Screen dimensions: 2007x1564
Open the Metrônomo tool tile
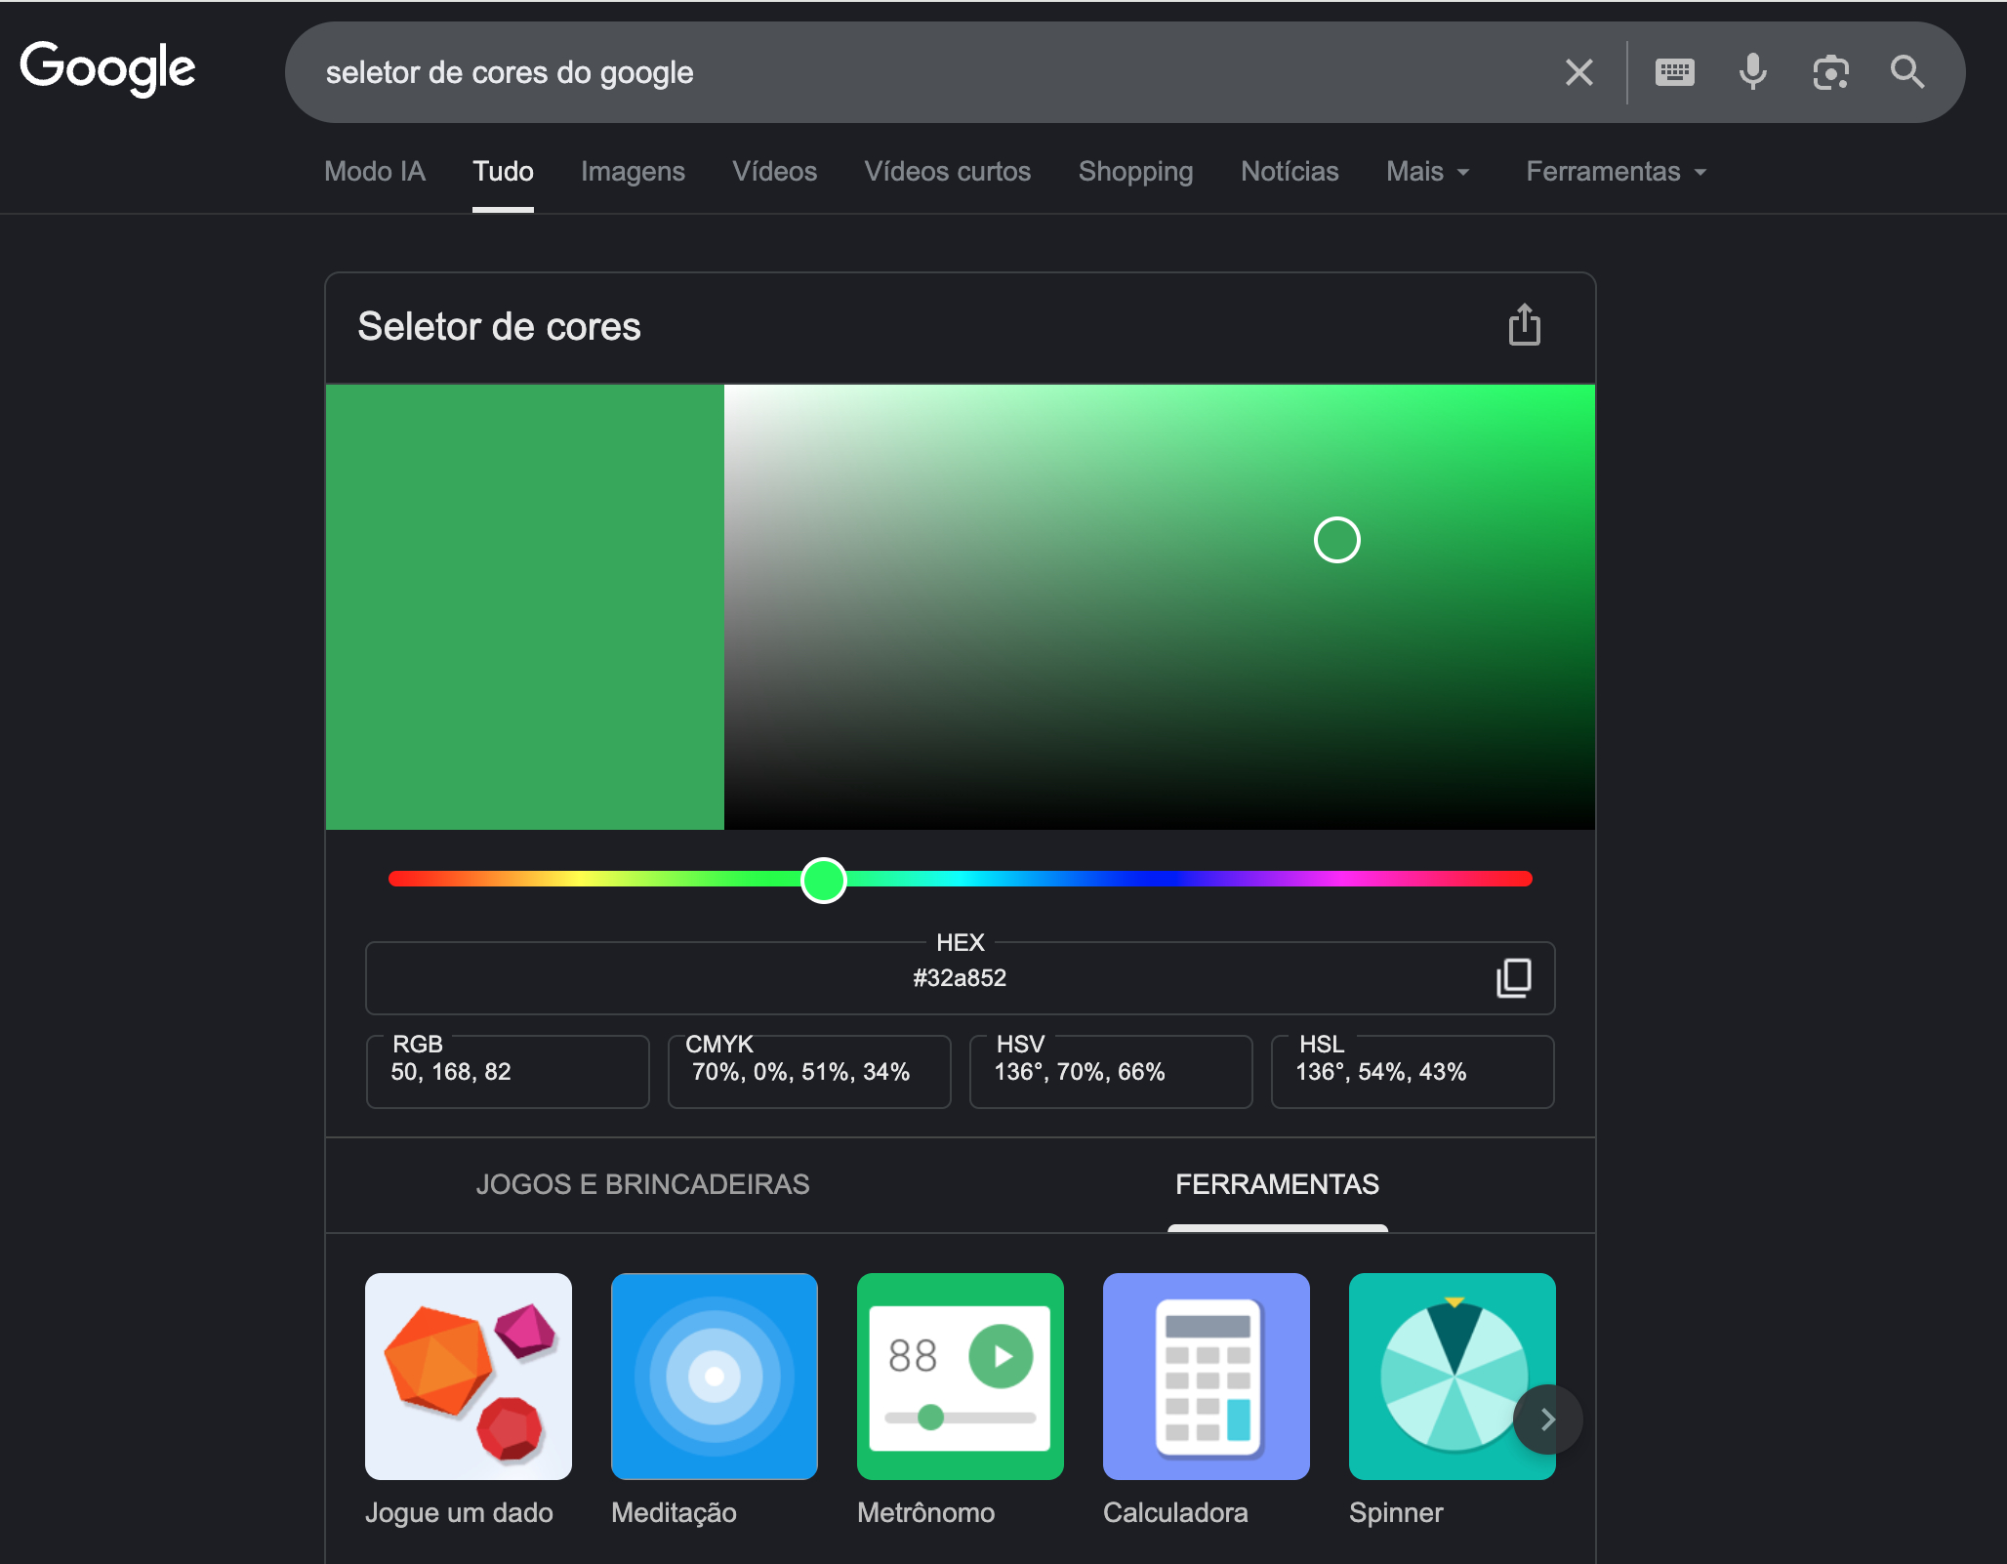(x=960, y=1376)
